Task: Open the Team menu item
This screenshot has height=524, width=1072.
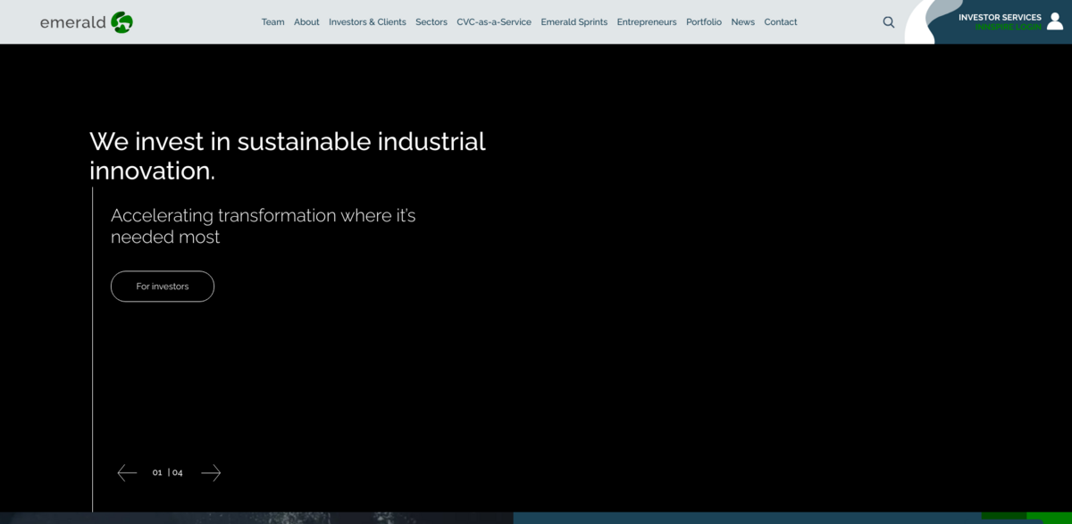Action: [x=272, y=22]
